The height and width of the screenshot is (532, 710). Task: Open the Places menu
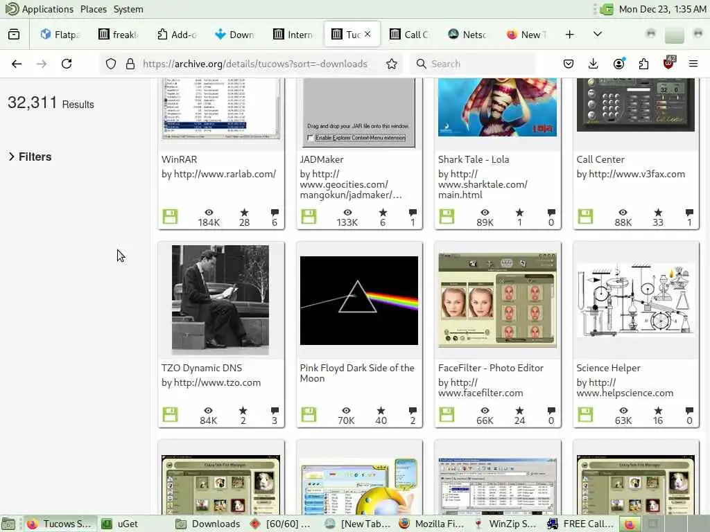(x=94, y=9)
